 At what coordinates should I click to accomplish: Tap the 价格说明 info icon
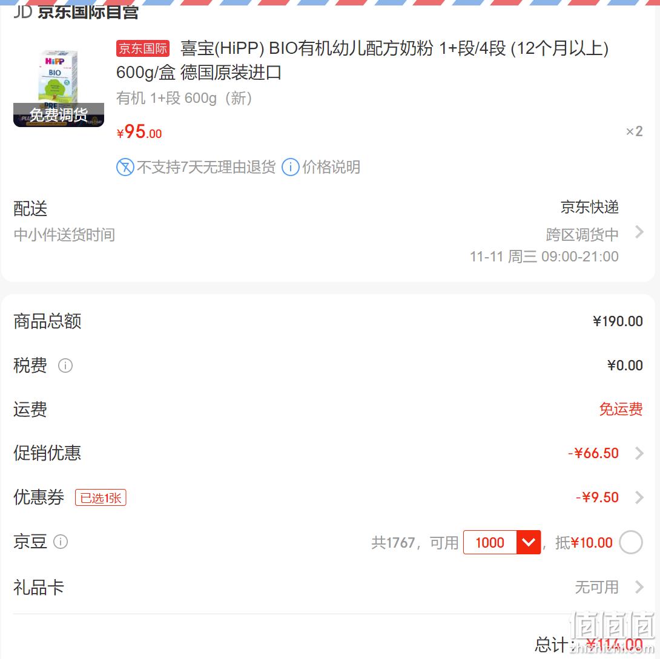(291, 168)
